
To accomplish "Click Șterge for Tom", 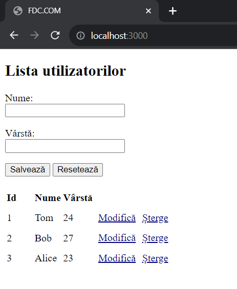I will coord(155,218).
